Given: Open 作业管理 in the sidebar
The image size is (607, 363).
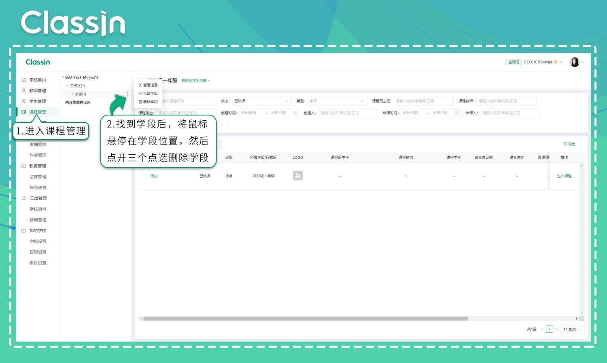Looking at the screenshot, I should tap(38, 155).
